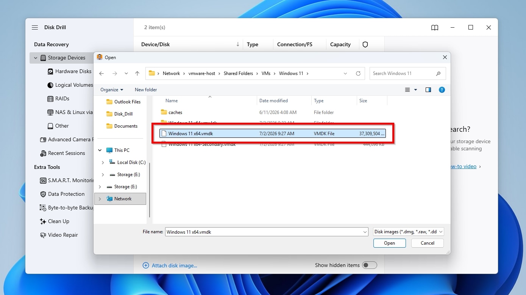
Task: Open Data Protection tool
Action: tap(62, 194)
